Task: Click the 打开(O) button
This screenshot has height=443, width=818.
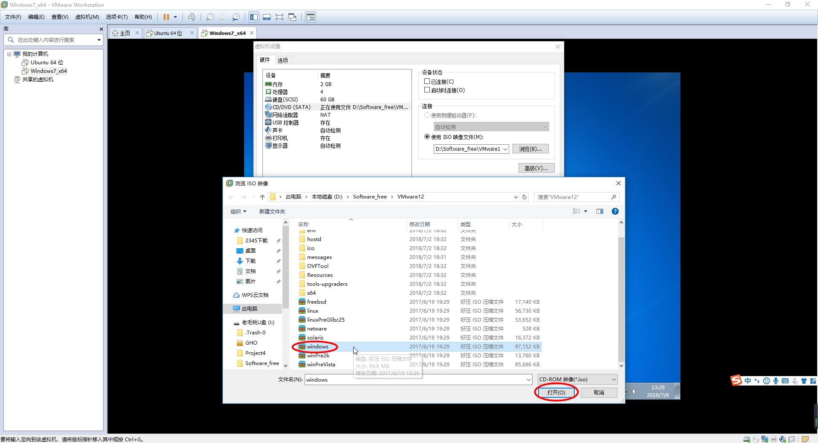Action: [x=556, y=392]
